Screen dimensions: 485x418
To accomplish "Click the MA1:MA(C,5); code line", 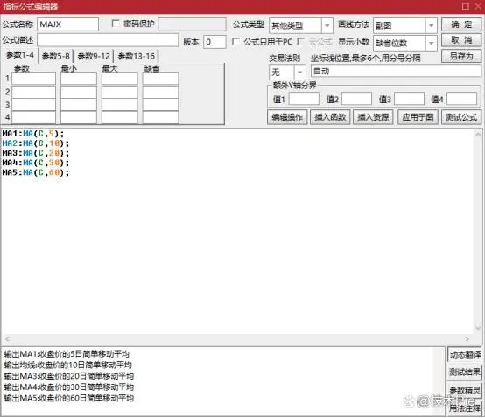I will click(x=33, y=134).
